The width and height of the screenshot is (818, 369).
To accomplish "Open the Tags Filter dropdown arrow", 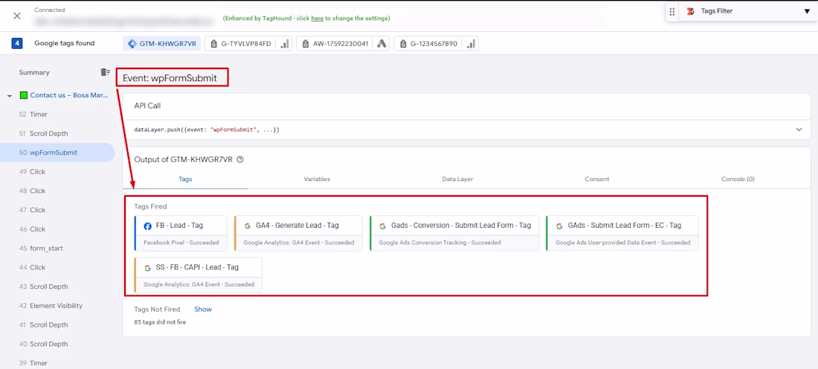I will pyautogui.click(x=807, y=11).
